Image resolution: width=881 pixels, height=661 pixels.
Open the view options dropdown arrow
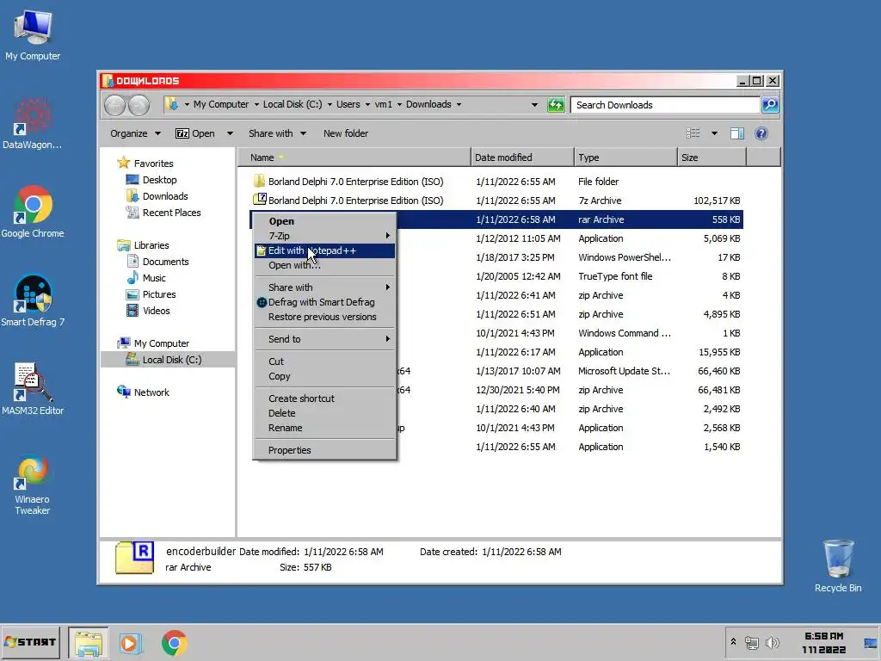tap(714, 133)
